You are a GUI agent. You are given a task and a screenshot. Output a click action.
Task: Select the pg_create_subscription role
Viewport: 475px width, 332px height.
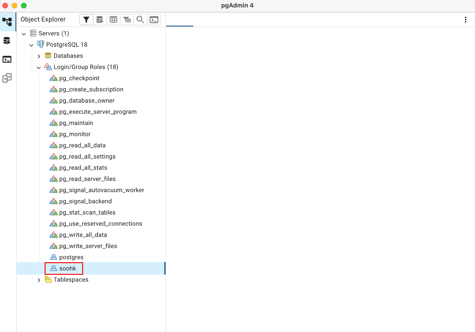[x=91, y=89]
